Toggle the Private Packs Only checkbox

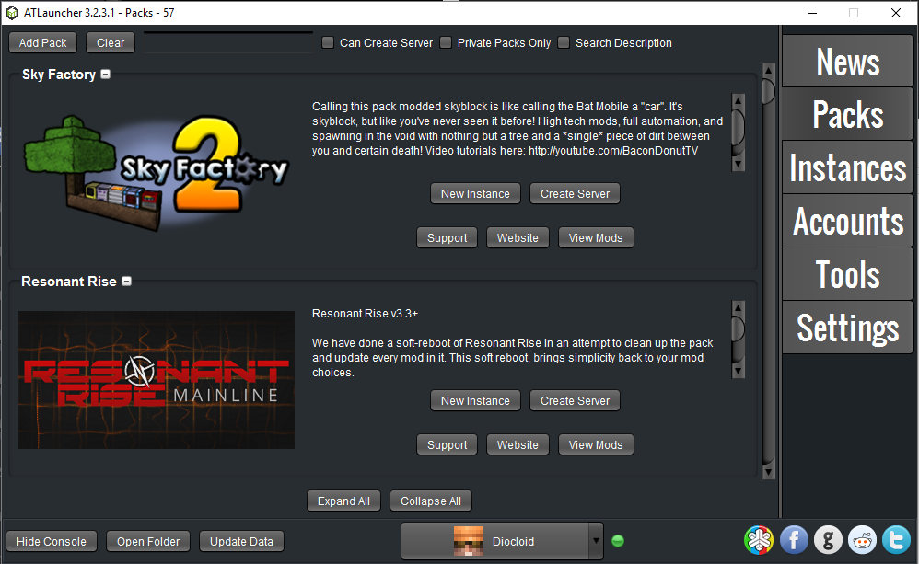446,42
